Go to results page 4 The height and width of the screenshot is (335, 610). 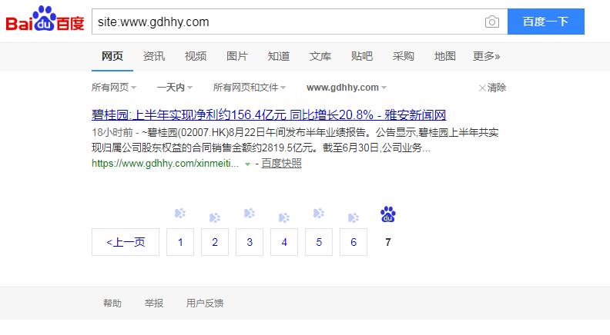[x=284, y=242]
